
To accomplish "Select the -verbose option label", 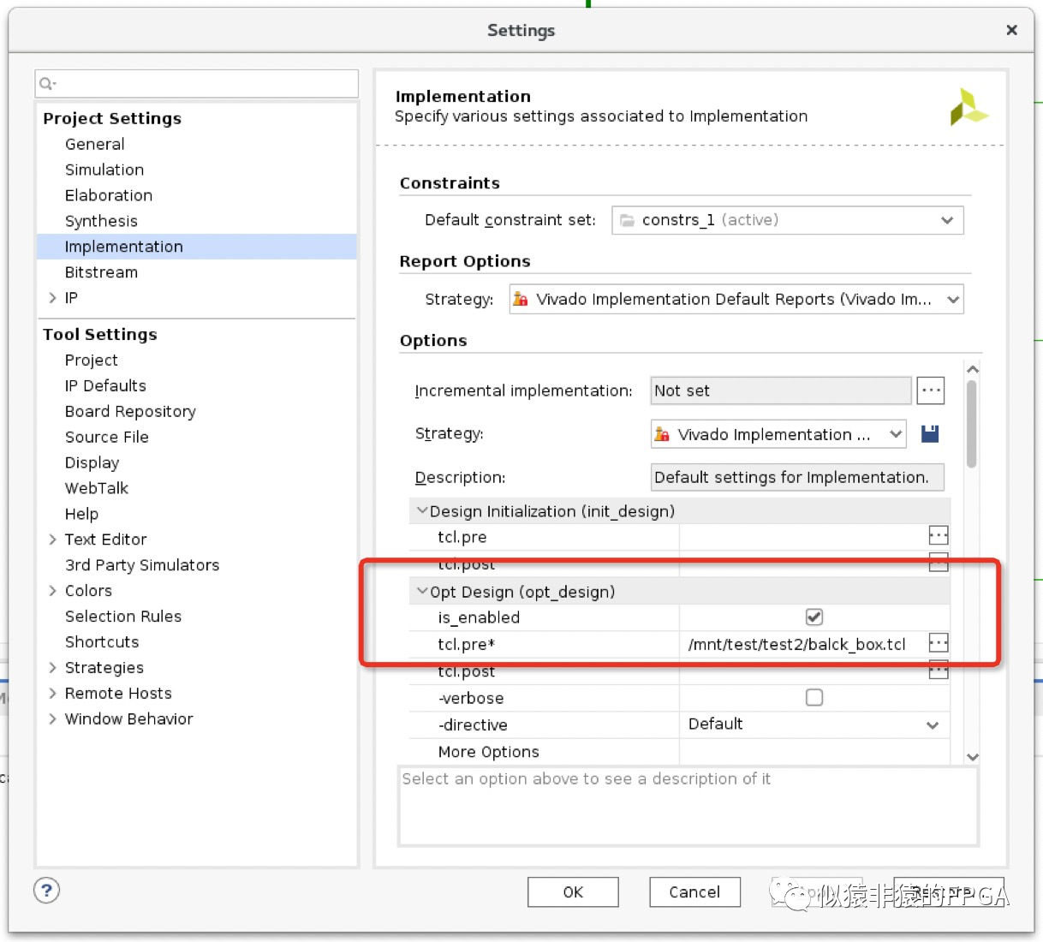I will 471,698.
